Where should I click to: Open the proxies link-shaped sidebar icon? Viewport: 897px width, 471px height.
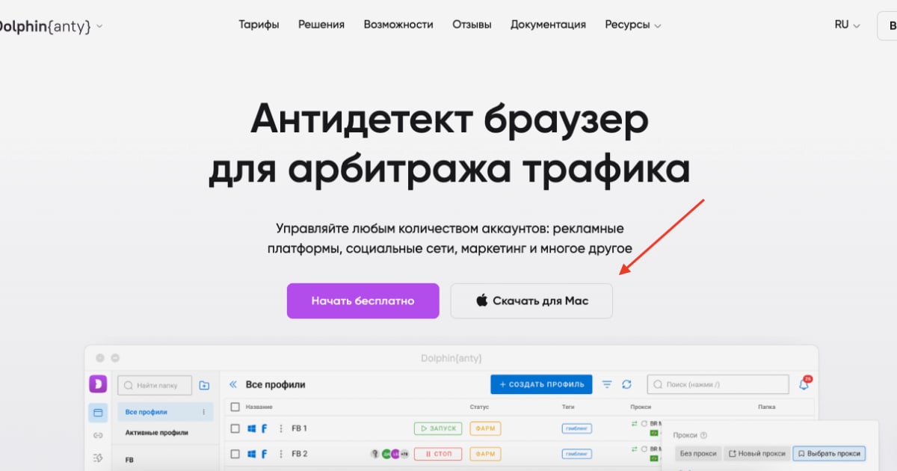pyautogui.click(x=98, y=435)
